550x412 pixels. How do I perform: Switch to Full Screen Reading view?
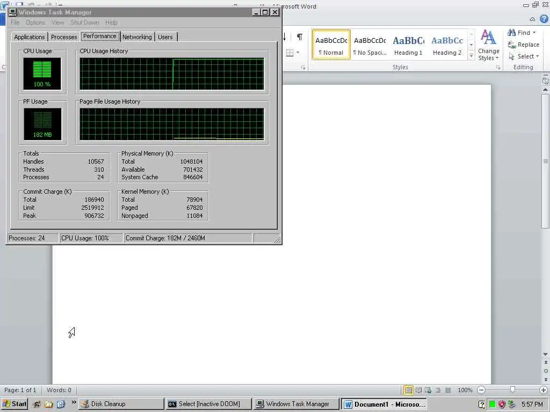418,390
